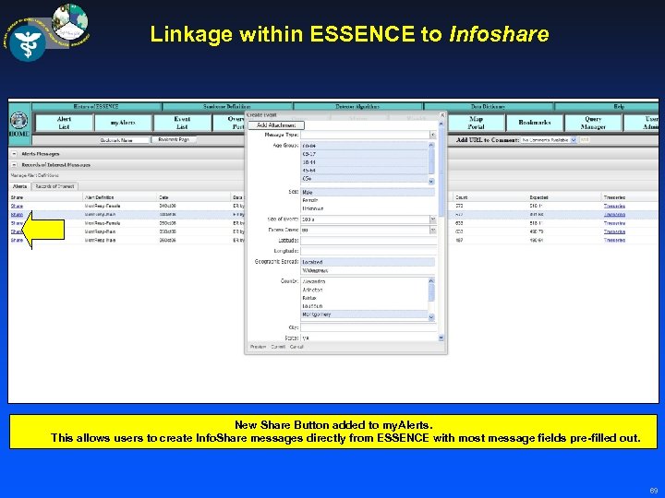The image size is (665, 498).
Task: Click Share in the row with count 197
Action: tap(17, 240)
